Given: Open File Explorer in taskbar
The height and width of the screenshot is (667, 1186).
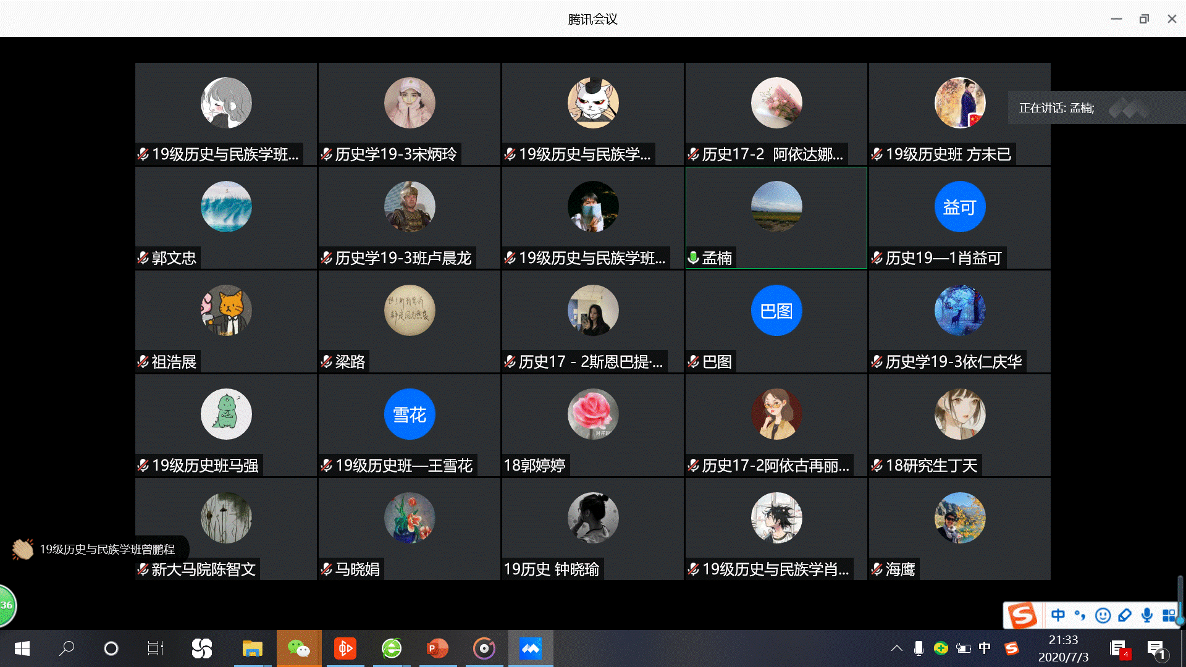Looking at the screenshot, I should [252, 648].
